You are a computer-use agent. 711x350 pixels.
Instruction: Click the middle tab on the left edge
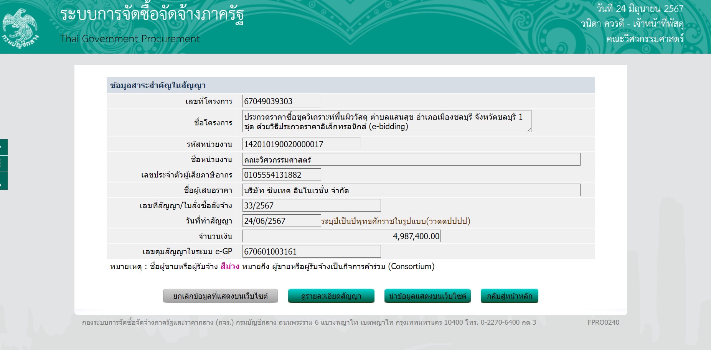pyautogui.click(x=3, y=163)
